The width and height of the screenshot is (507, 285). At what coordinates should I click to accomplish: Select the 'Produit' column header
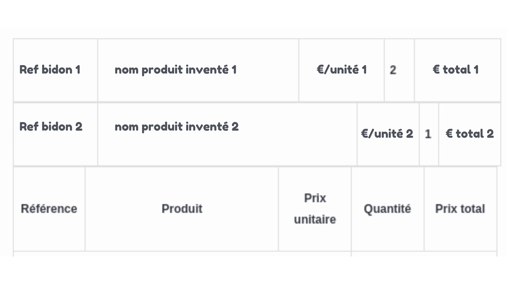(x=182, y=209)
